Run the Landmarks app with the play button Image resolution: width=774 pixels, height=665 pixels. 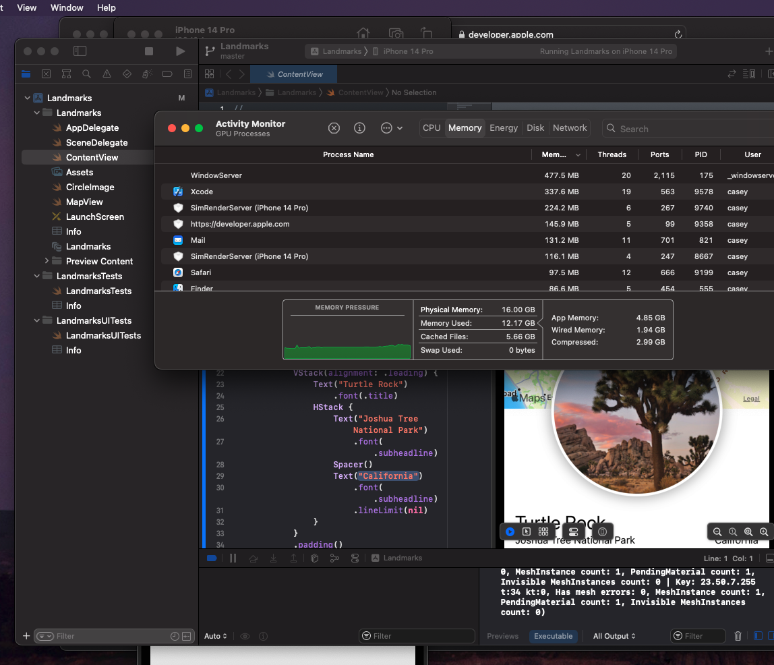180,51
